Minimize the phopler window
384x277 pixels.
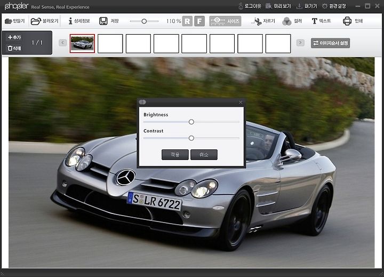point(358,6)
